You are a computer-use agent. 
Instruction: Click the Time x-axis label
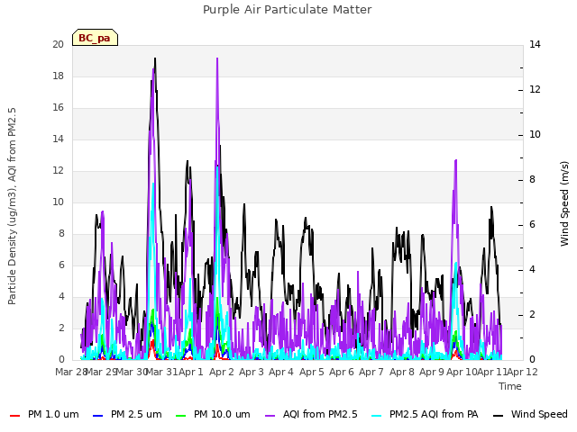click(x=510, y=386)
